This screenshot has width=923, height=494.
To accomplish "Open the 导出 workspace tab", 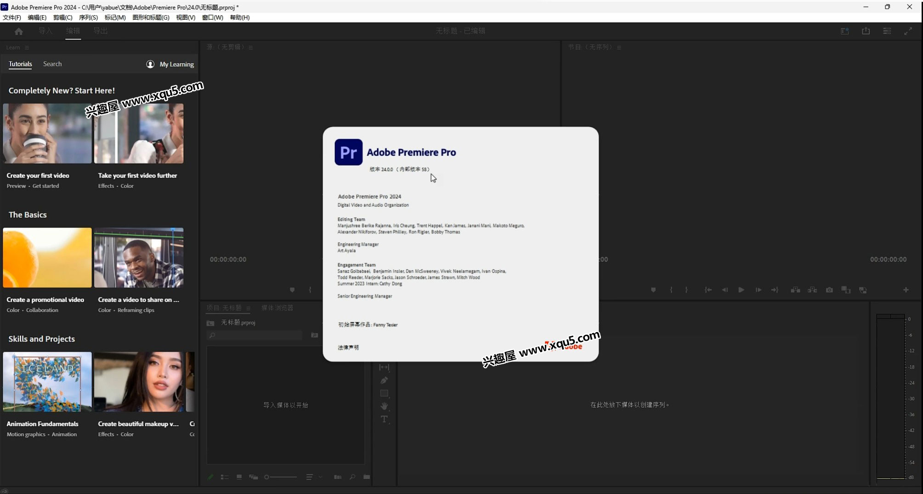I will (100, 31).
